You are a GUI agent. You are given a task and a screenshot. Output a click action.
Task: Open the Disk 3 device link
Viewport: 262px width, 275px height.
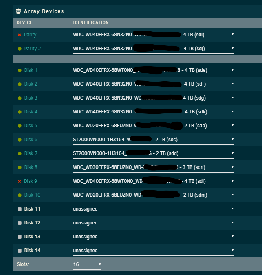pyautogui.click(x=31, y=98)
